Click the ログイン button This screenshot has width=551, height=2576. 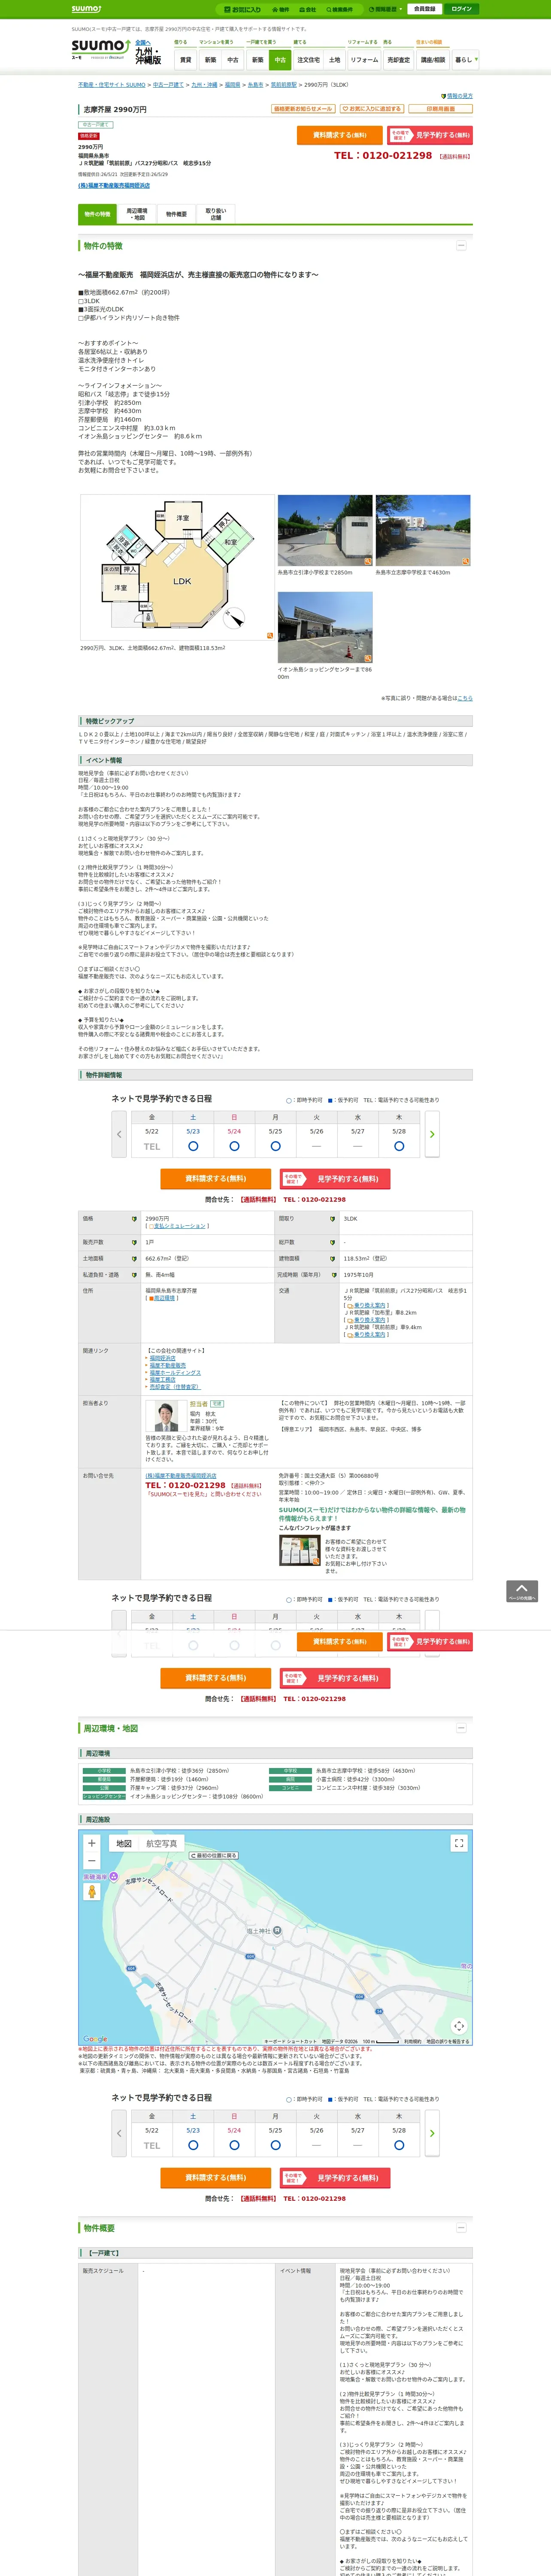click(461, 9)
